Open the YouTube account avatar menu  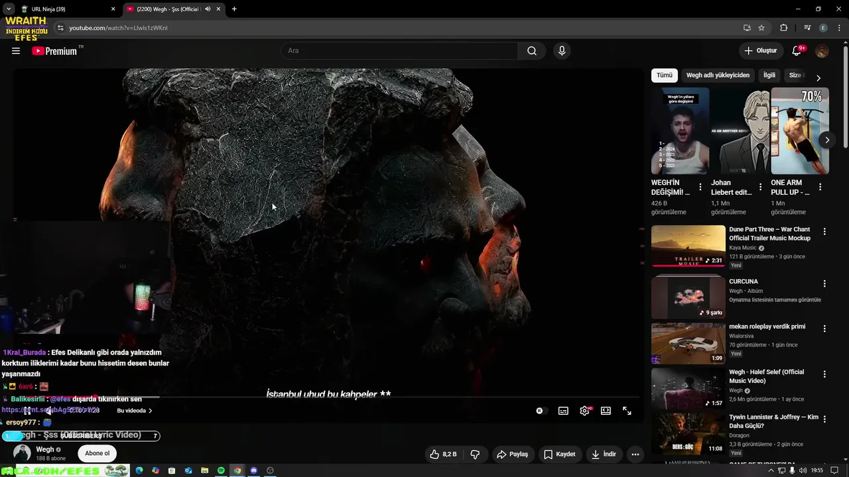pos(822,51)
